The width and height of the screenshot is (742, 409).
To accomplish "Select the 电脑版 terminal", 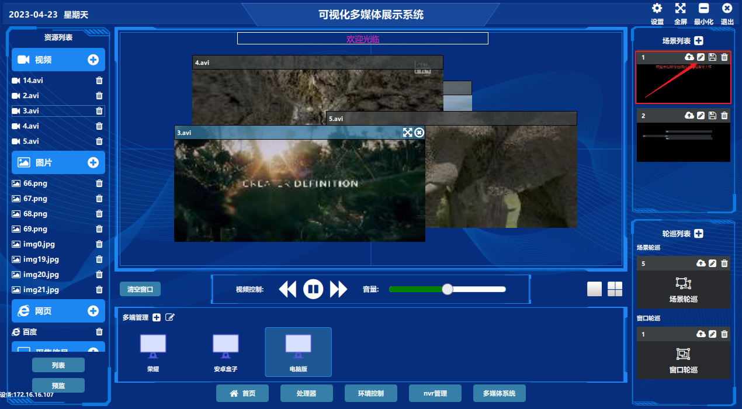I will tap(298, 352).
